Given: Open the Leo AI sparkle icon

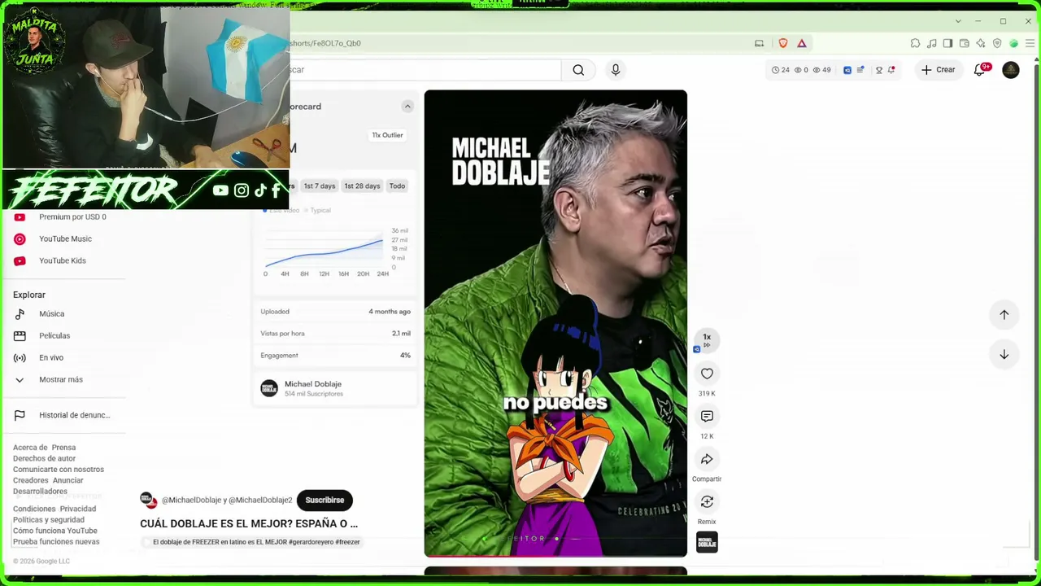Looking at the screenshot, I should (981, 43).
